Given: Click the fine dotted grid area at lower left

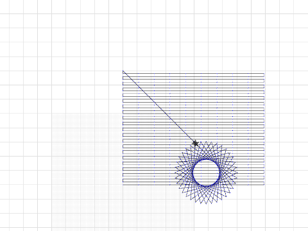Looking at the screenshot, I should (x=85, y=171).
